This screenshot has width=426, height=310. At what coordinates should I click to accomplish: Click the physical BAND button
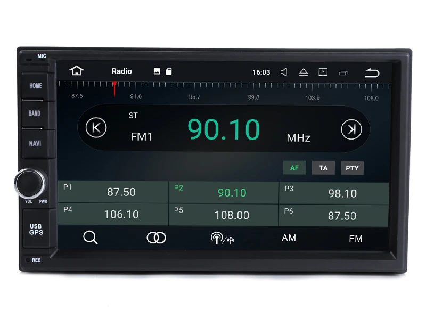point(35,113)
